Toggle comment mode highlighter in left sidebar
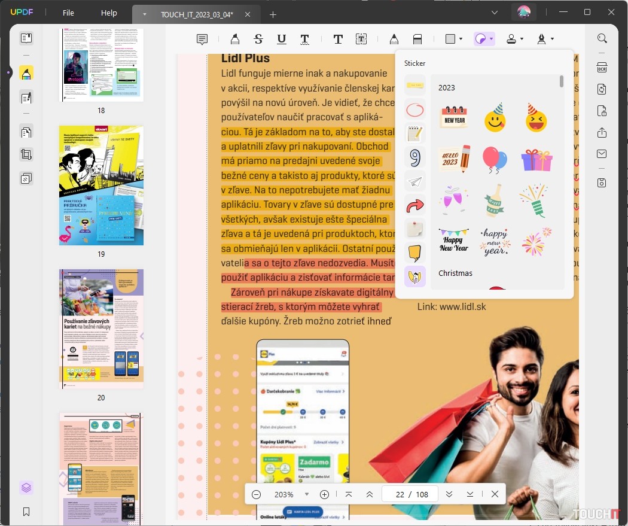The image size is (628, 526). [26, 73]
